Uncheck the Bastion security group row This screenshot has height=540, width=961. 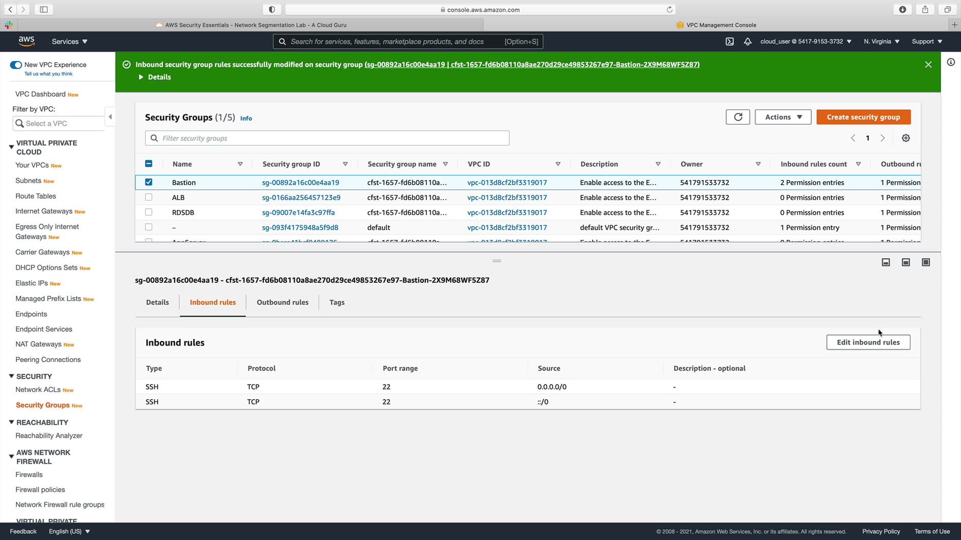click(x=149, y=182)
